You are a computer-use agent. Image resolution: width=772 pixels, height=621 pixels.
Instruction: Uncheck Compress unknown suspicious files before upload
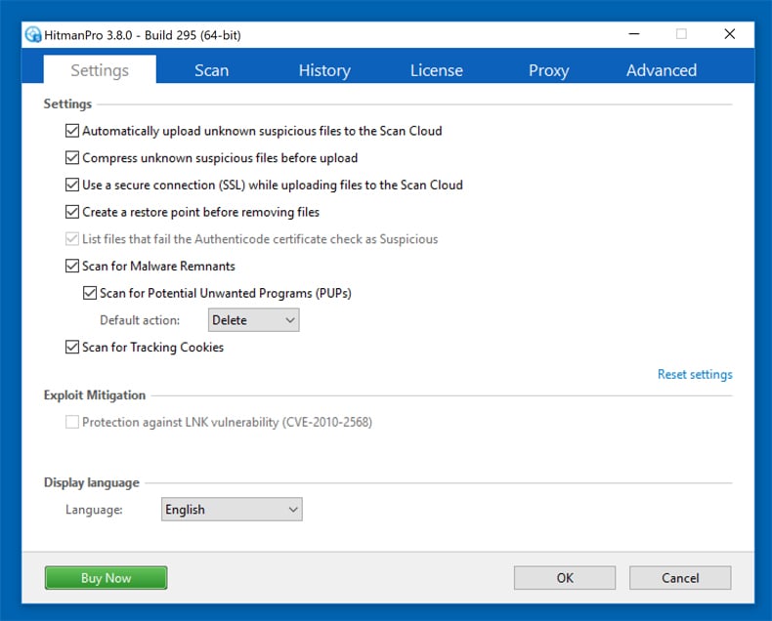coord(72,158)
